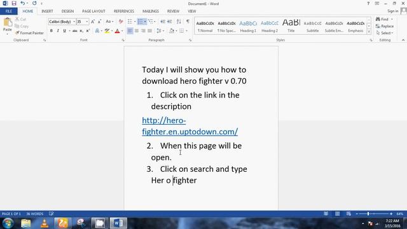407x229 pixels.
Task: Switch to Web Layout view icon
Action: click(x=348, y=214)
